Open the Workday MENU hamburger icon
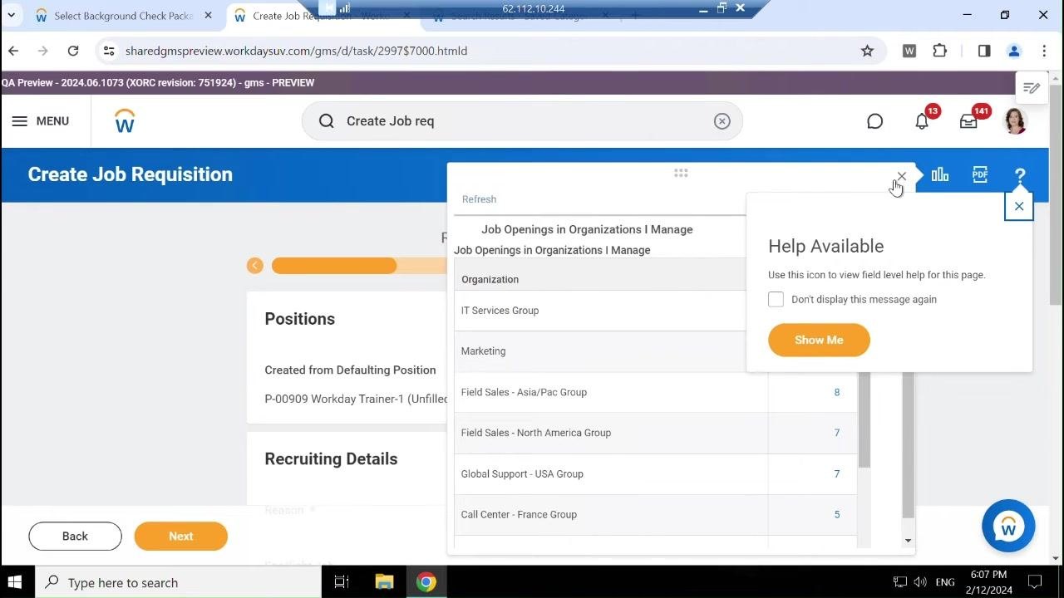Screen dimensions: 1064x598 point(20,121)
